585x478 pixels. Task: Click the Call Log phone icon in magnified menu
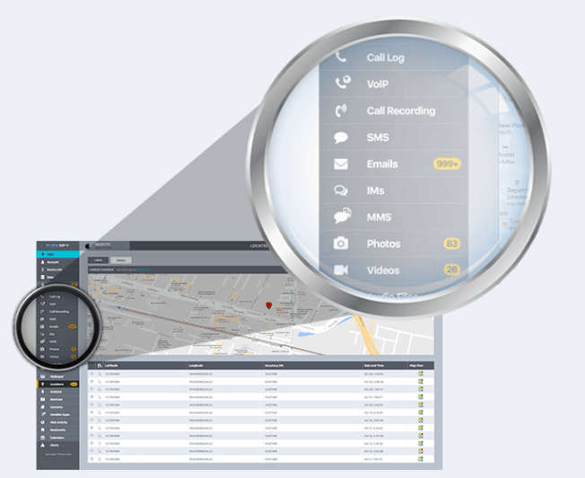(341, 57)
